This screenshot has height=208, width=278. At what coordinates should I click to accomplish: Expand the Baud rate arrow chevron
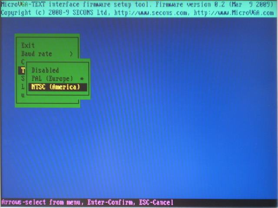click(71, 54)
